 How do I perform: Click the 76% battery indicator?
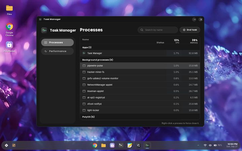click(218, 145)
